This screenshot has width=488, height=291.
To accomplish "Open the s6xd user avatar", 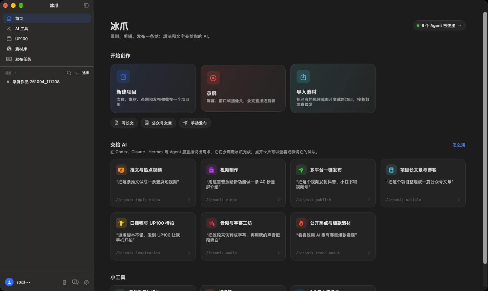I will (9, 282).
